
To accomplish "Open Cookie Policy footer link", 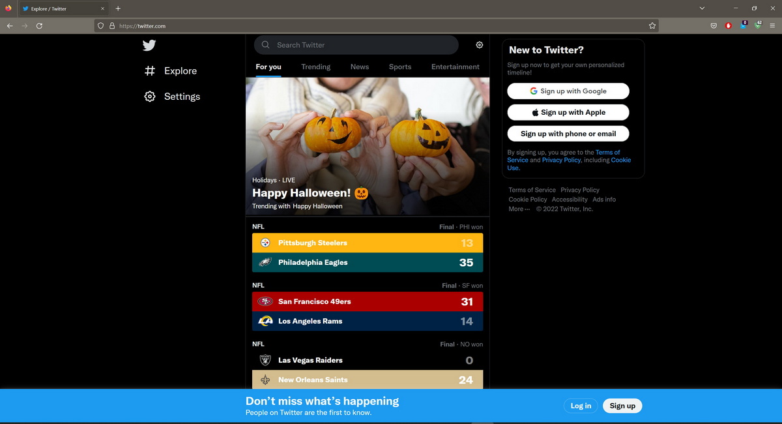I will click(x=528, y=200).
